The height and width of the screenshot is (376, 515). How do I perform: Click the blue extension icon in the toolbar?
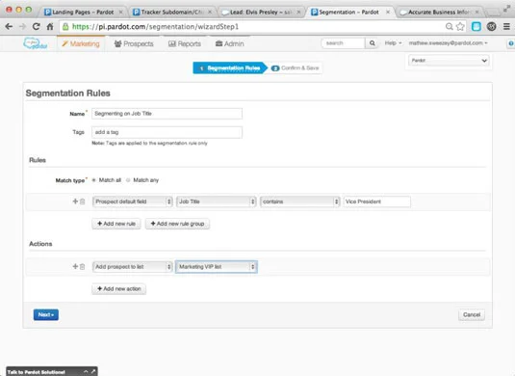[x=476, y=26]
